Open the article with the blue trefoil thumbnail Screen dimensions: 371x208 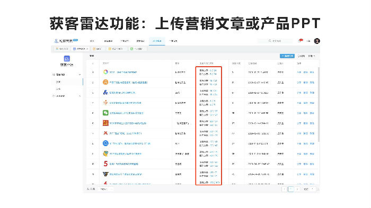pyautogui.click(x=105, y=92)
